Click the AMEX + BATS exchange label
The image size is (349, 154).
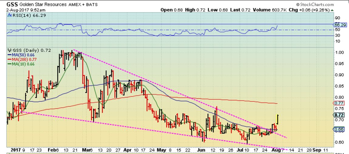pos(83,5)
